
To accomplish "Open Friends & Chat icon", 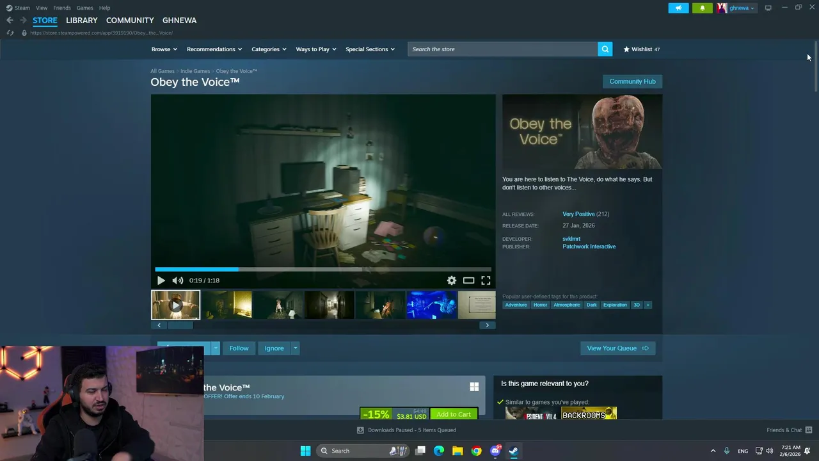I will click(x=808, y=430).
